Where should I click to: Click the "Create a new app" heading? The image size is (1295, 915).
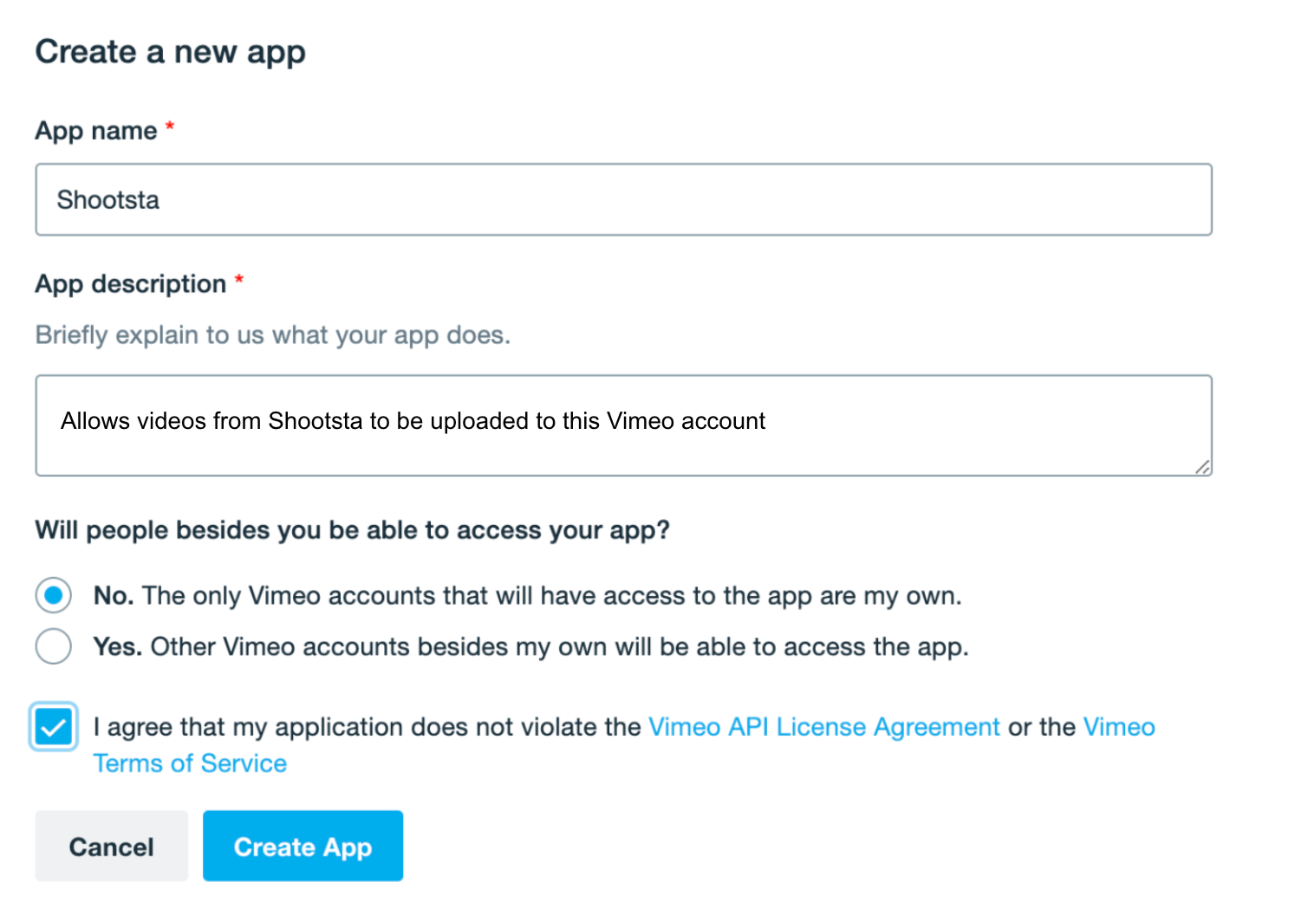tap(170, 52)
